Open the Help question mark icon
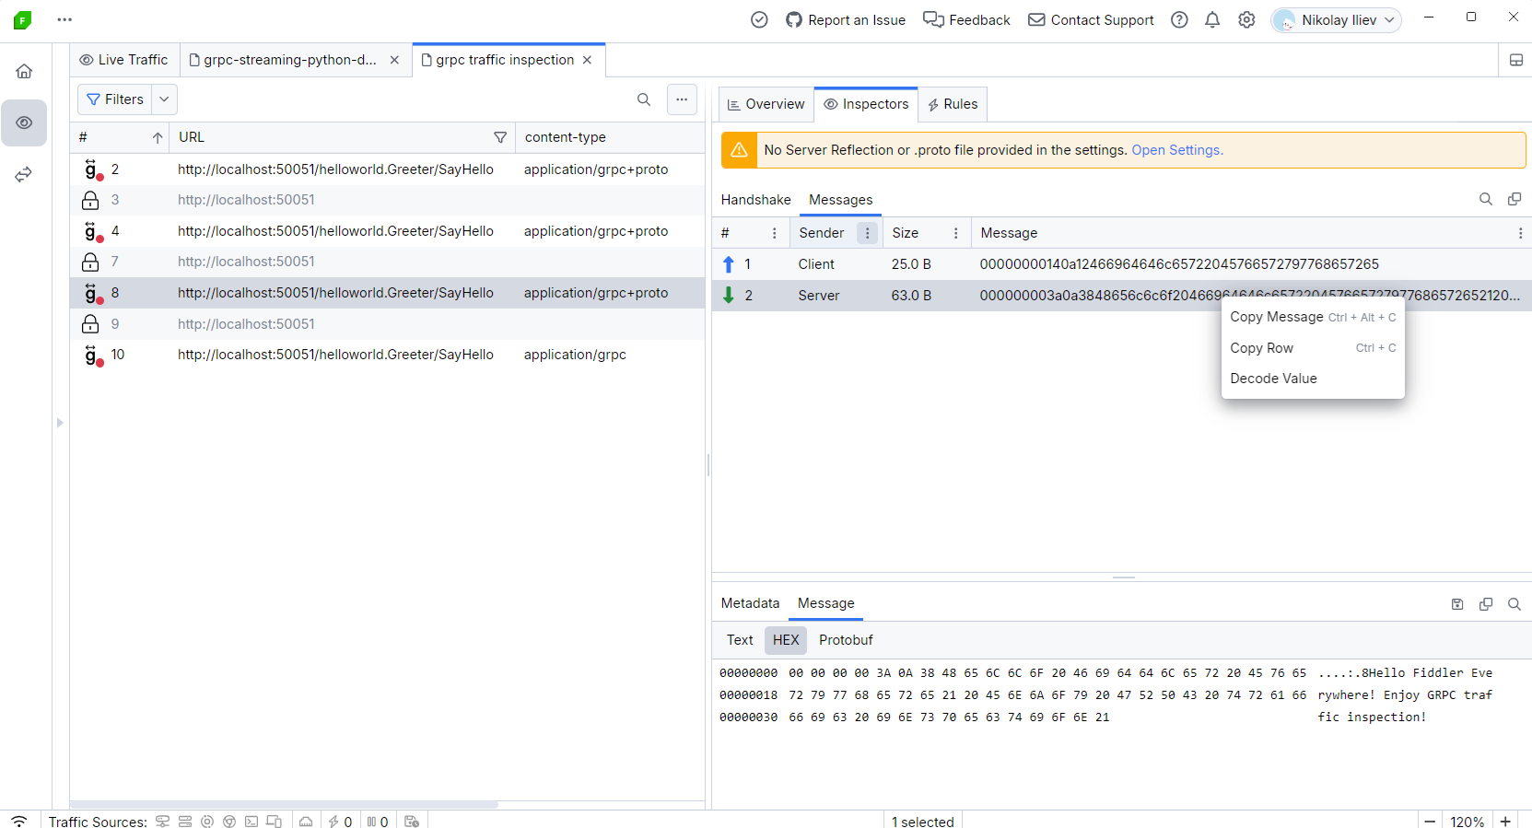This screenshot has width=1532, height=828. pyautogui.click(x=1179, y=19)
